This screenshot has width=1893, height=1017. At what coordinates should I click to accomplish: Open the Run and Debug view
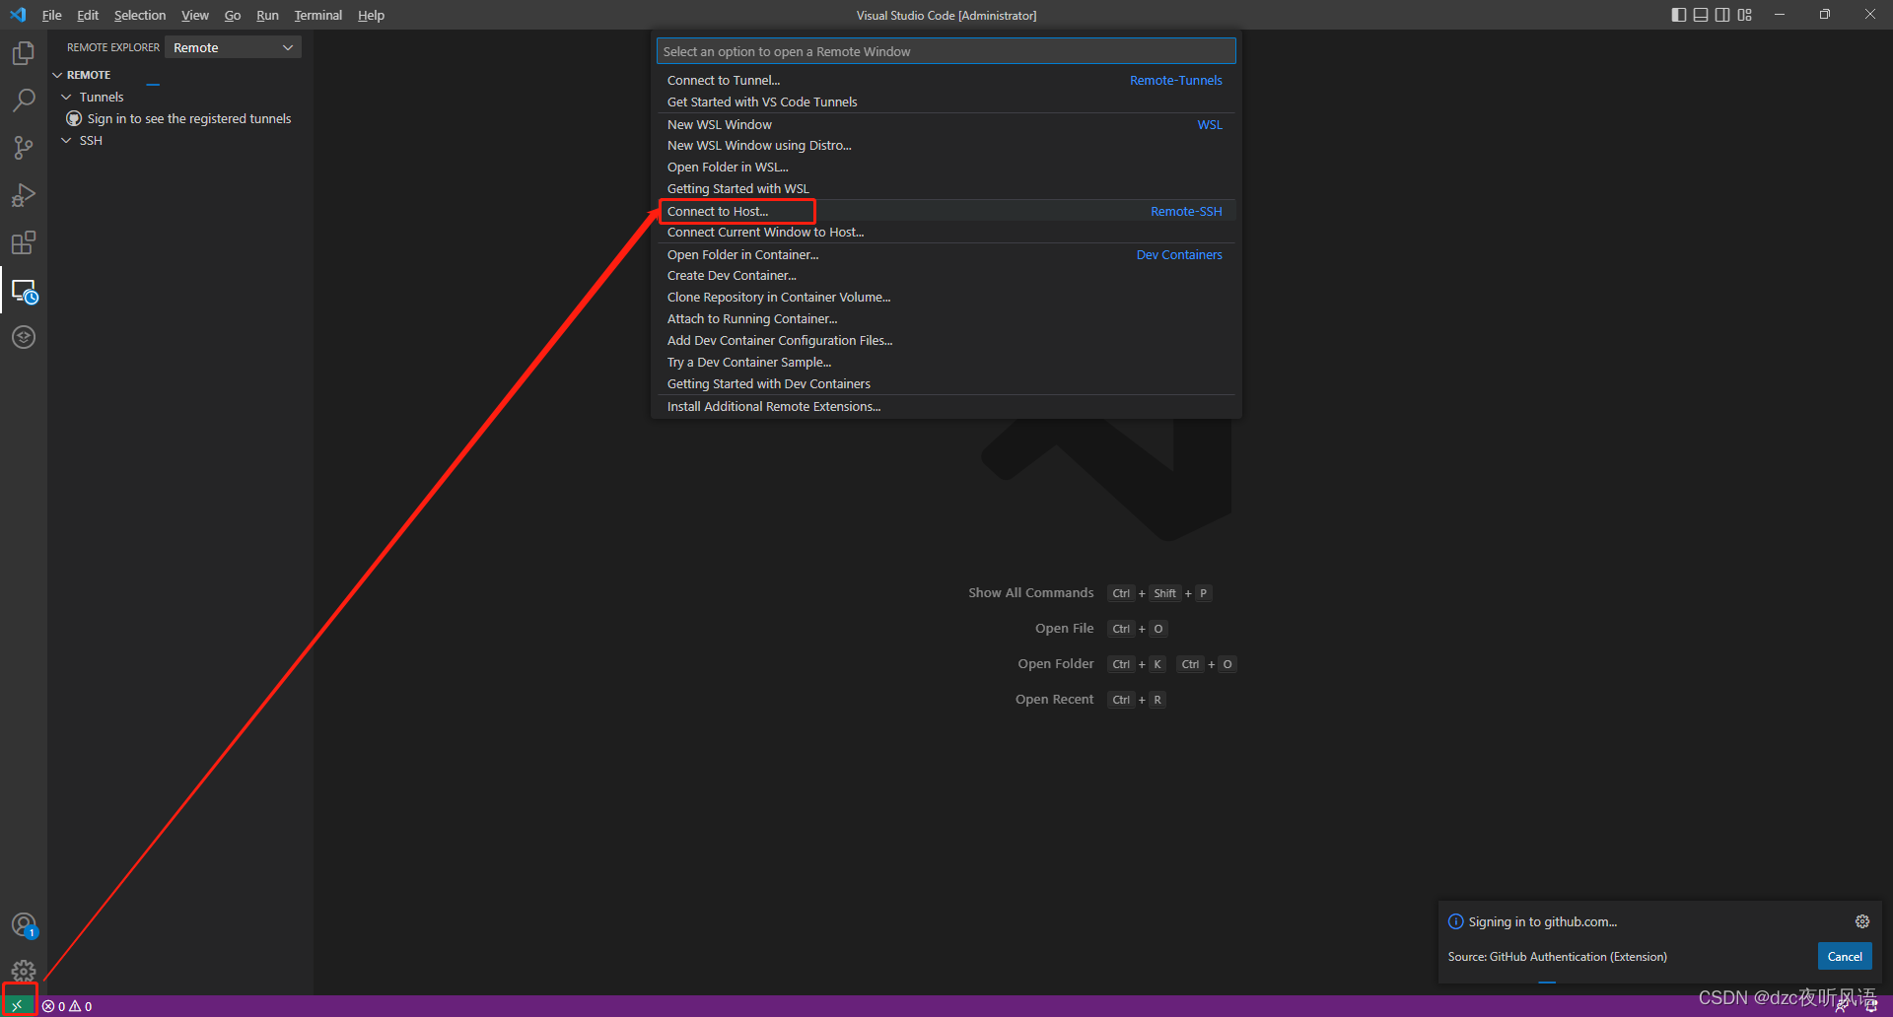point(24,194)
